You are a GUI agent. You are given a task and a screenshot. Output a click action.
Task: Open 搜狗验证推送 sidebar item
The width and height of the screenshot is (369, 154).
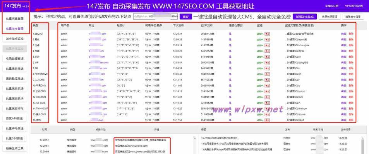pyautogui.click(x=15, y=79)
